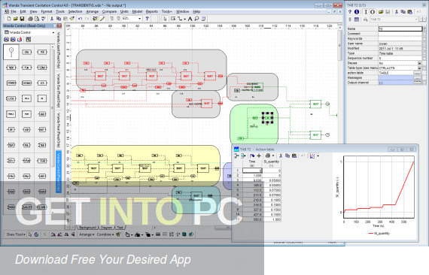Click the Print Preview icon in main toolbar
This screenshot has width=429, height=275.
[x=37, y=19]
